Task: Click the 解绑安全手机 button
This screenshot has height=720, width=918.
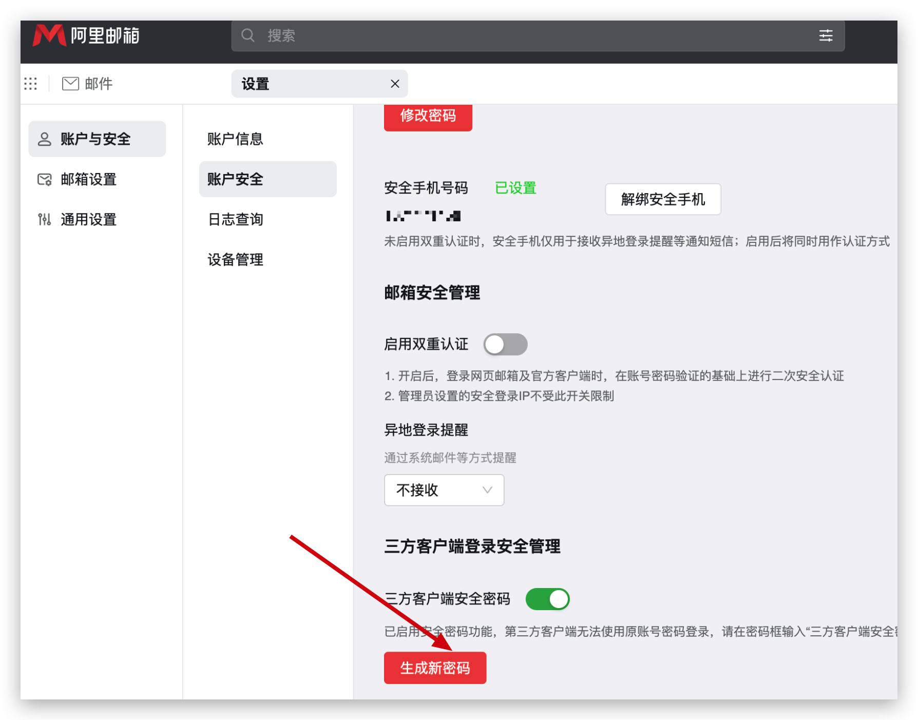Action: pyautogui.click(x=663, y=199)
